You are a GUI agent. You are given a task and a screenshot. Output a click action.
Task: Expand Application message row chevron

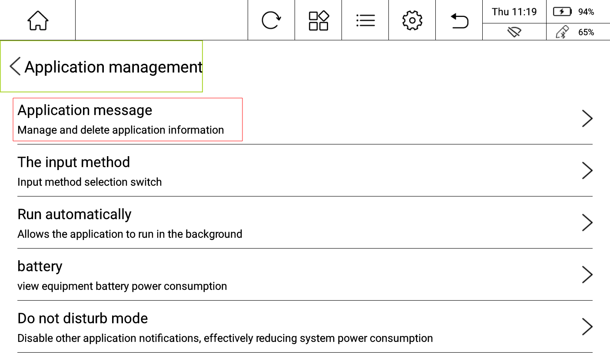click(587, 119)
